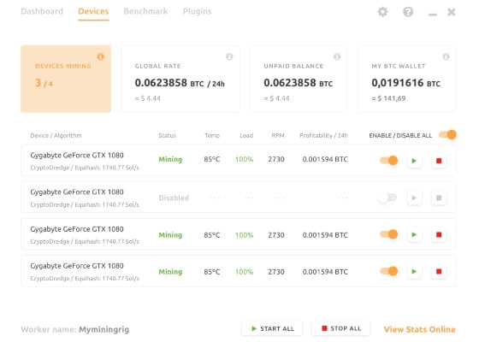Close the miner window
The width and height of the screenshot is (479, 342).
coord(452,12)
